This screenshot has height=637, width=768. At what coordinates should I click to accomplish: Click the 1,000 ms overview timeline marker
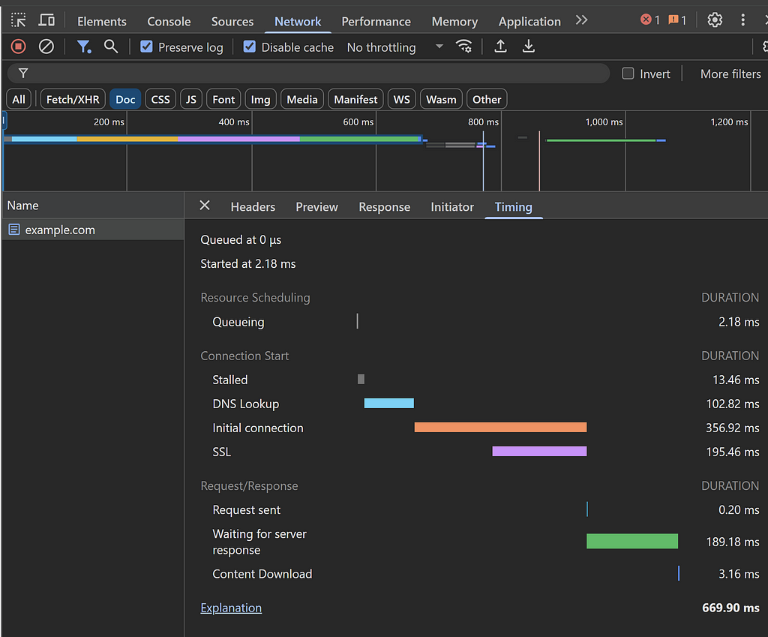click(604, 122)
